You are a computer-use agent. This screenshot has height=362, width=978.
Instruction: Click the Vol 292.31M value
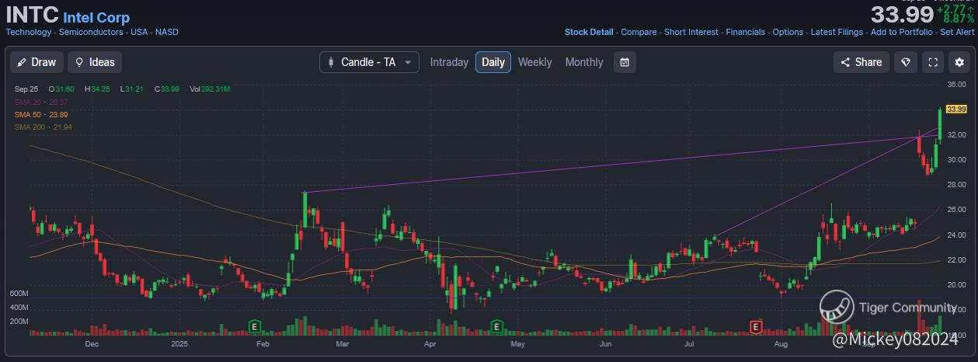(210, 89)
